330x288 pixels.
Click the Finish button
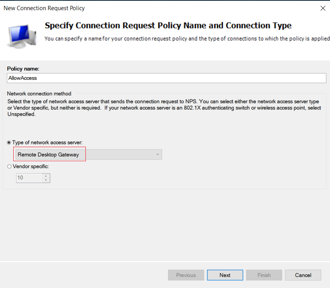(x=264, y=275)
